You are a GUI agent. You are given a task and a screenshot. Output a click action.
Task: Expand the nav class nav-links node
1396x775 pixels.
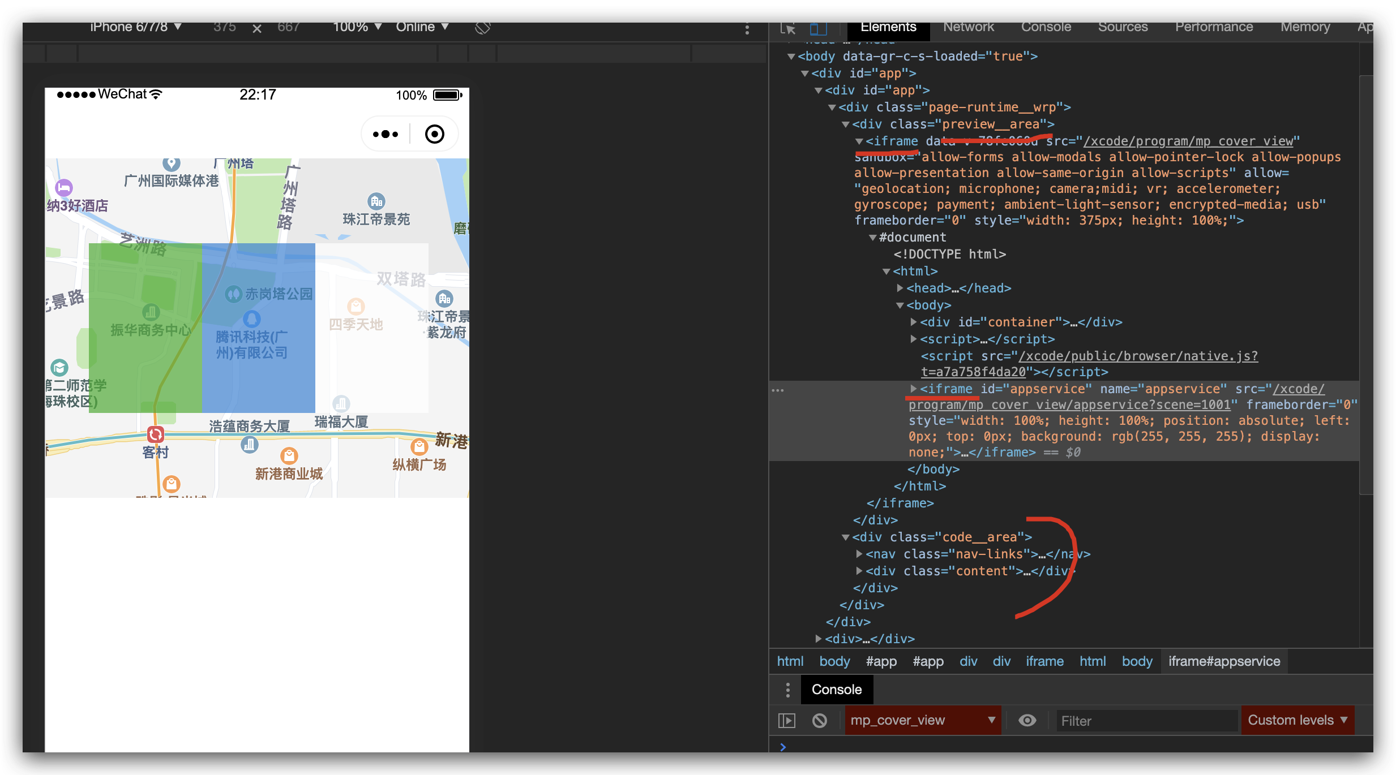pyautogui.click(x=859, y=554)
